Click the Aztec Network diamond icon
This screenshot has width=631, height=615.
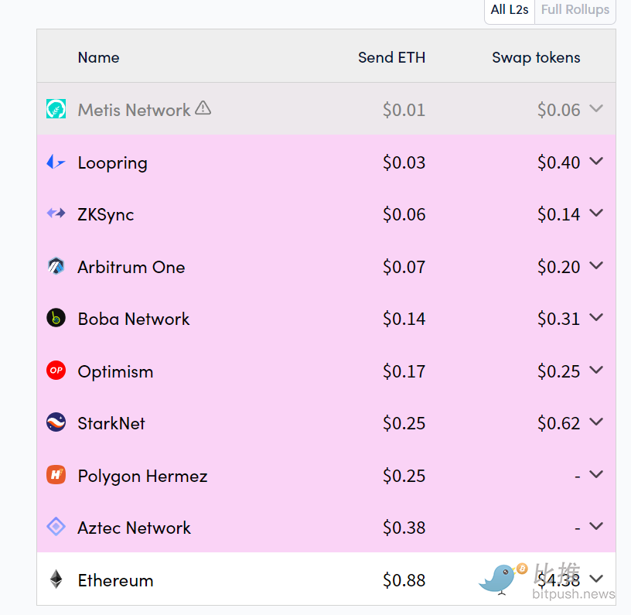(x=56, y=527)
